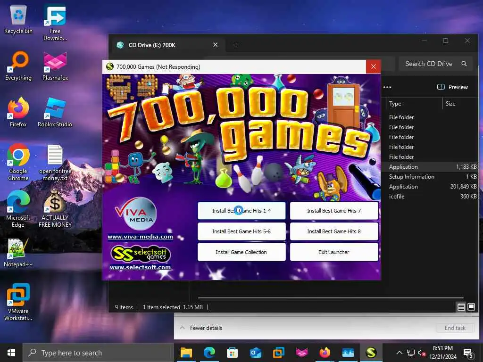Image resolution: width=483 pixels, height=362 pixels.
Task: Open the Microsoft Edge desktop shortcut
Action: 18,209
